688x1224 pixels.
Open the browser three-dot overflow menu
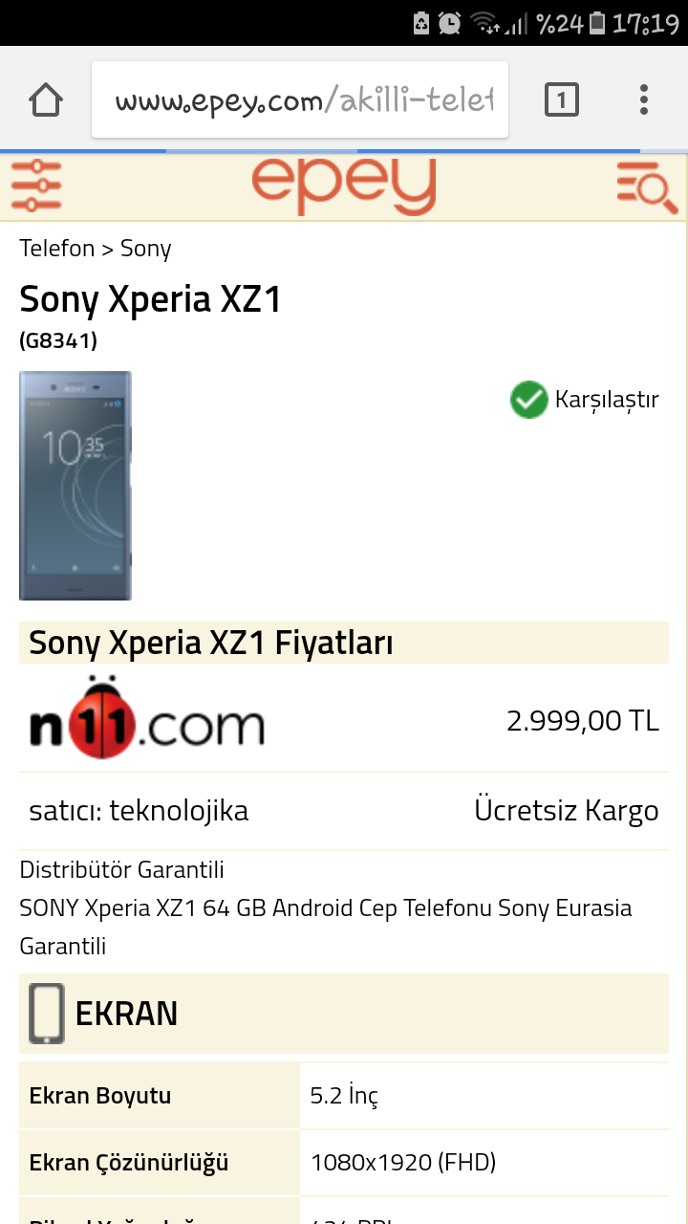pos(644,99)
